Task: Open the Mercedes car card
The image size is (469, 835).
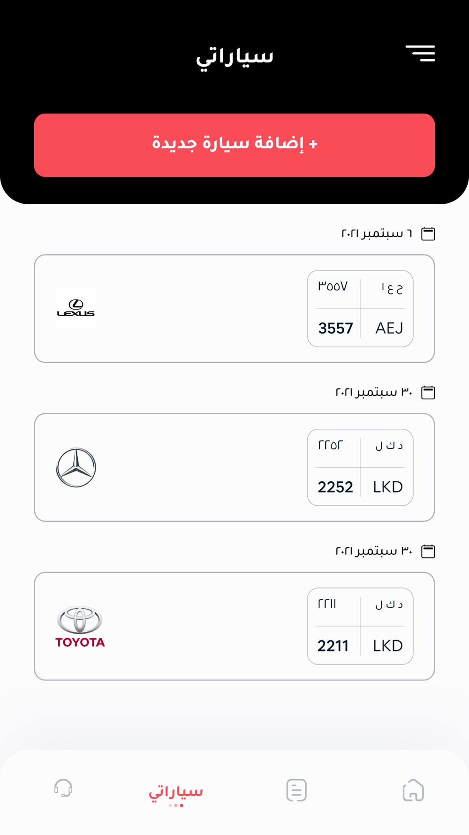Action: (x=234, y=467)
